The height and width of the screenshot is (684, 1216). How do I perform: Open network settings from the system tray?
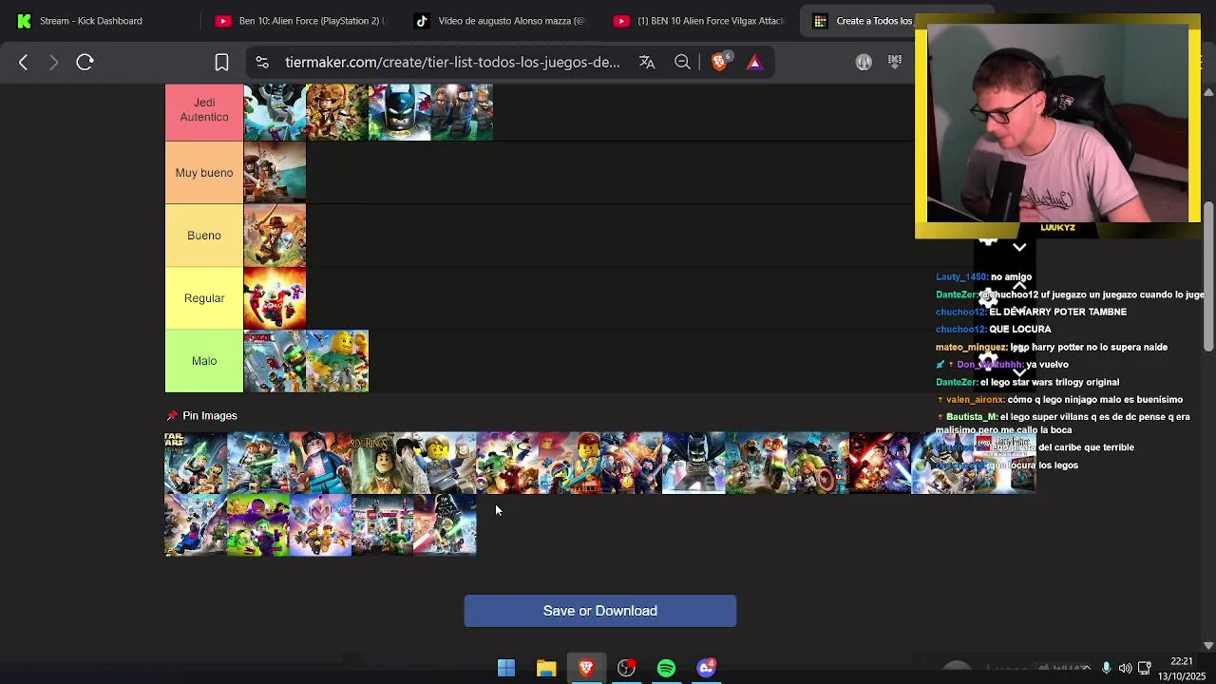pos(1144,669)
